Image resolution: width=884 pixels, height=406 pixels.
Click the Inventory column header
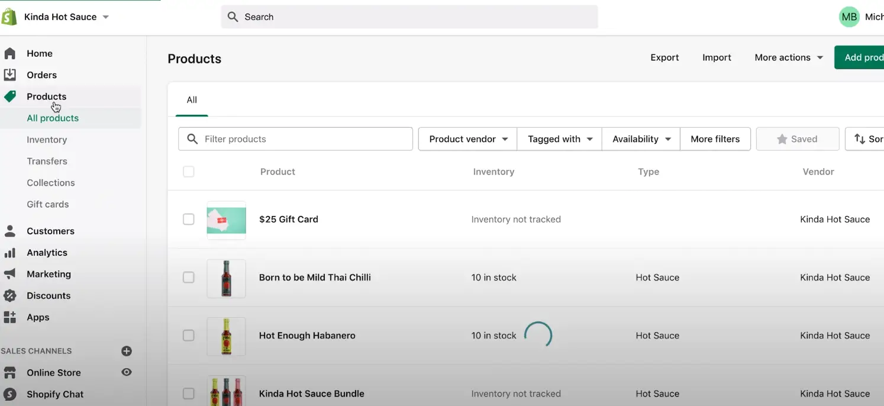(493, 172)
